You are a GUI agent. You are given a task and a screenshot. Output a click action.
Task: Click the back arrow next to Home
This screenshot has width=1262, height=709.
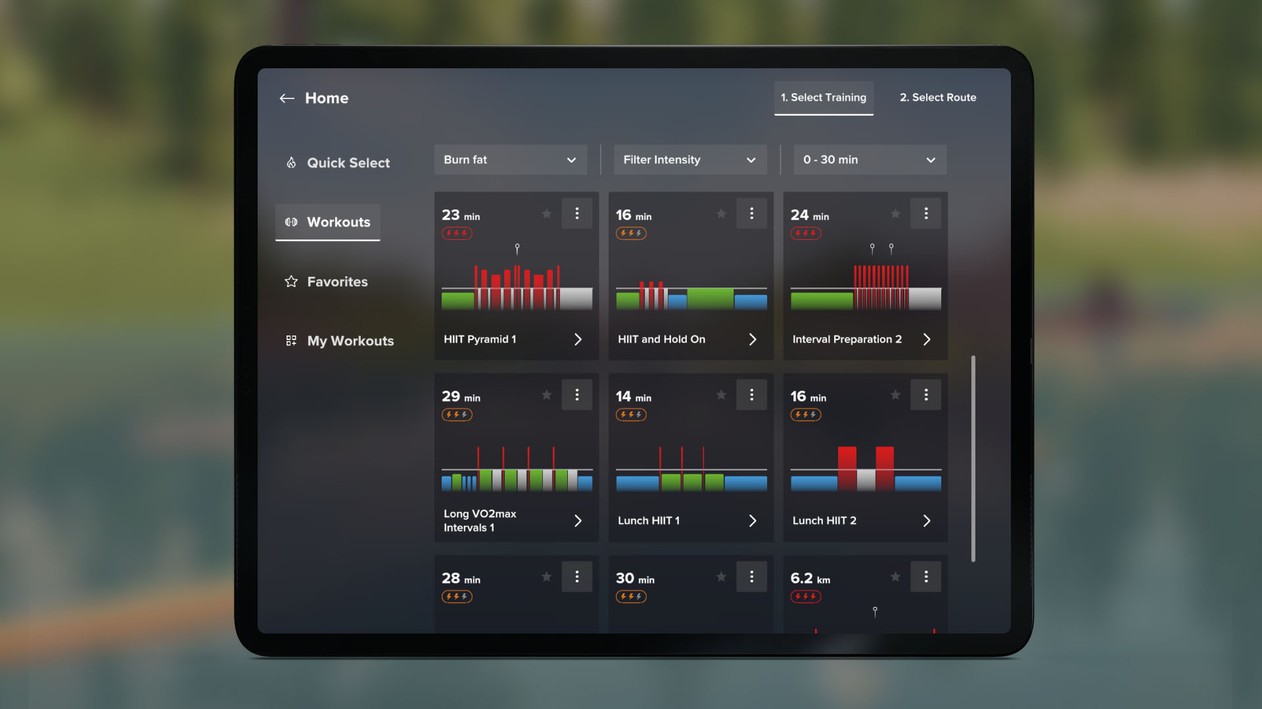[287, 98]
